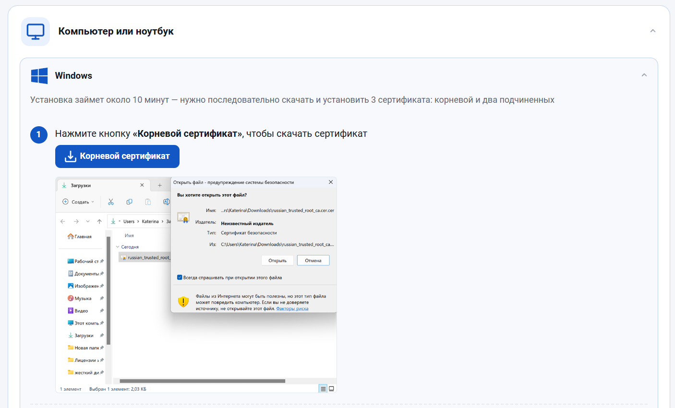Screen dimensions: 675x408
Task: Open the «Создать» dropdown in Explorer
Action: [x=78, y=202]
